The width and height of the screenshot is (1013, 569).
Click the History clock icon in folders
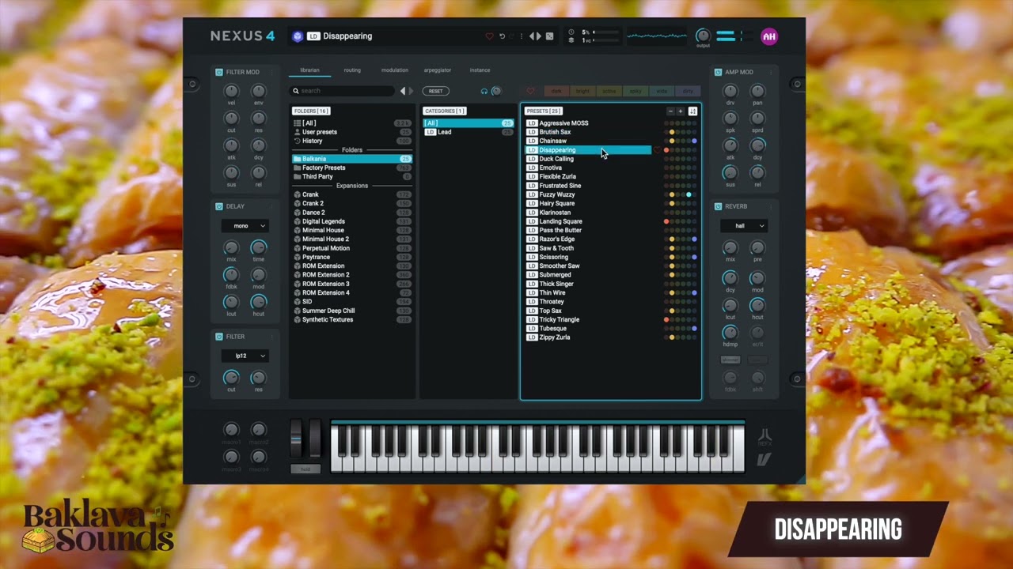(297, 141)
